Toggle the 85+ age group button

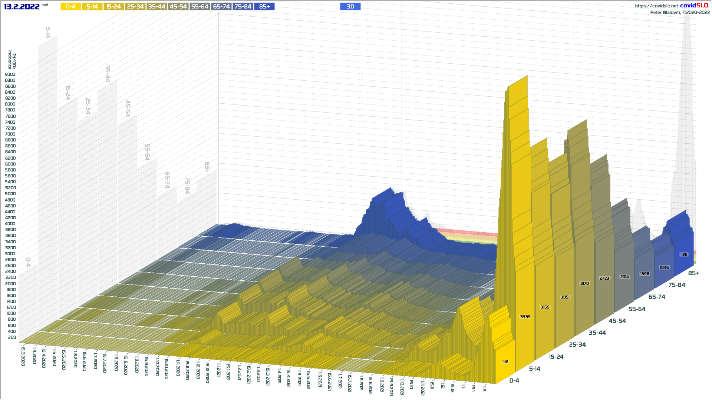(264, 7)
